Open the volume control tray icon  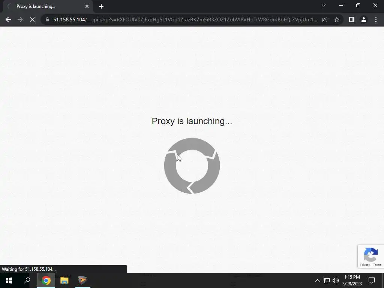pyautogui.click(x=336, y=280)
